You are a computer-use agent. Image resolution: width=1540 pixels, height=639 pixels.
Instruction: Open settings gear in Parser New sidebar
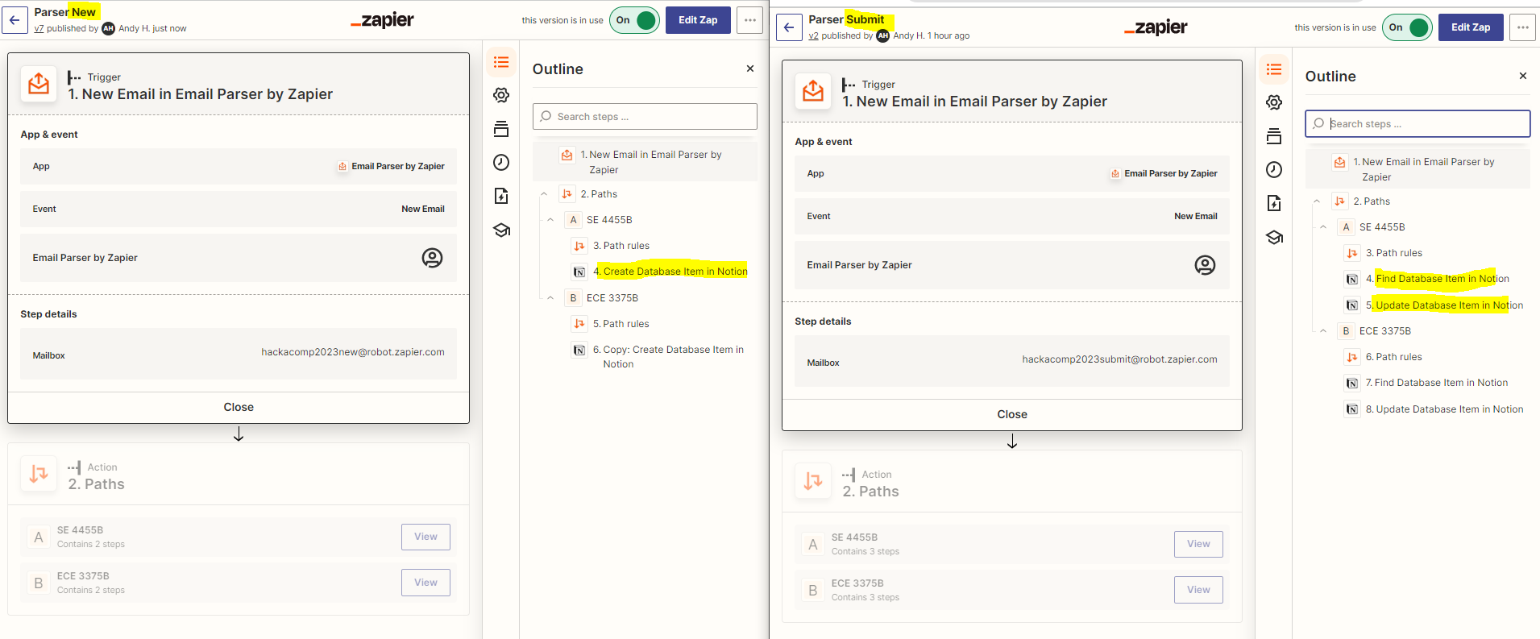click(501, 95)
